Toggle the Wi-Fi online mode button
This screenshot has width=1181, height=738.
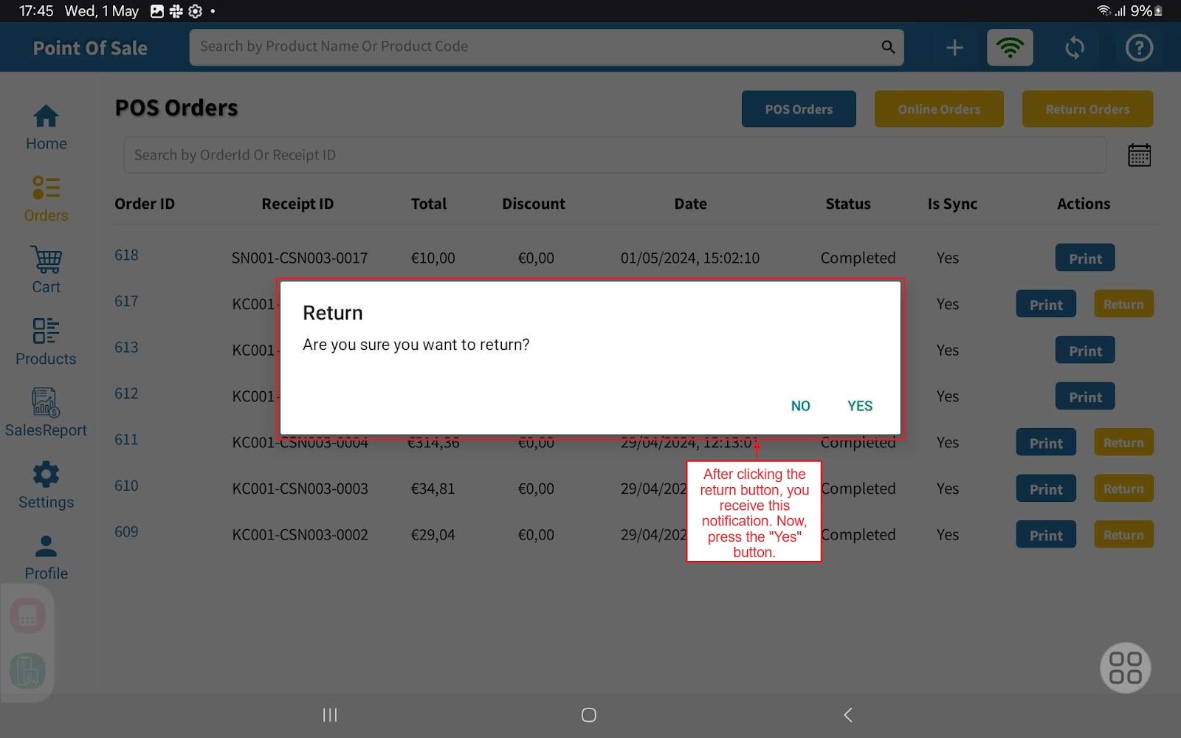point(1010,48)
